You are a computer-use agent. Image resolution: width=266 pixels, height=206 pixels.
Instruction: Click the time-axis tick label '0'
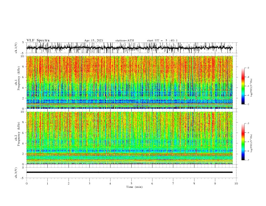(x=27, y=183)
